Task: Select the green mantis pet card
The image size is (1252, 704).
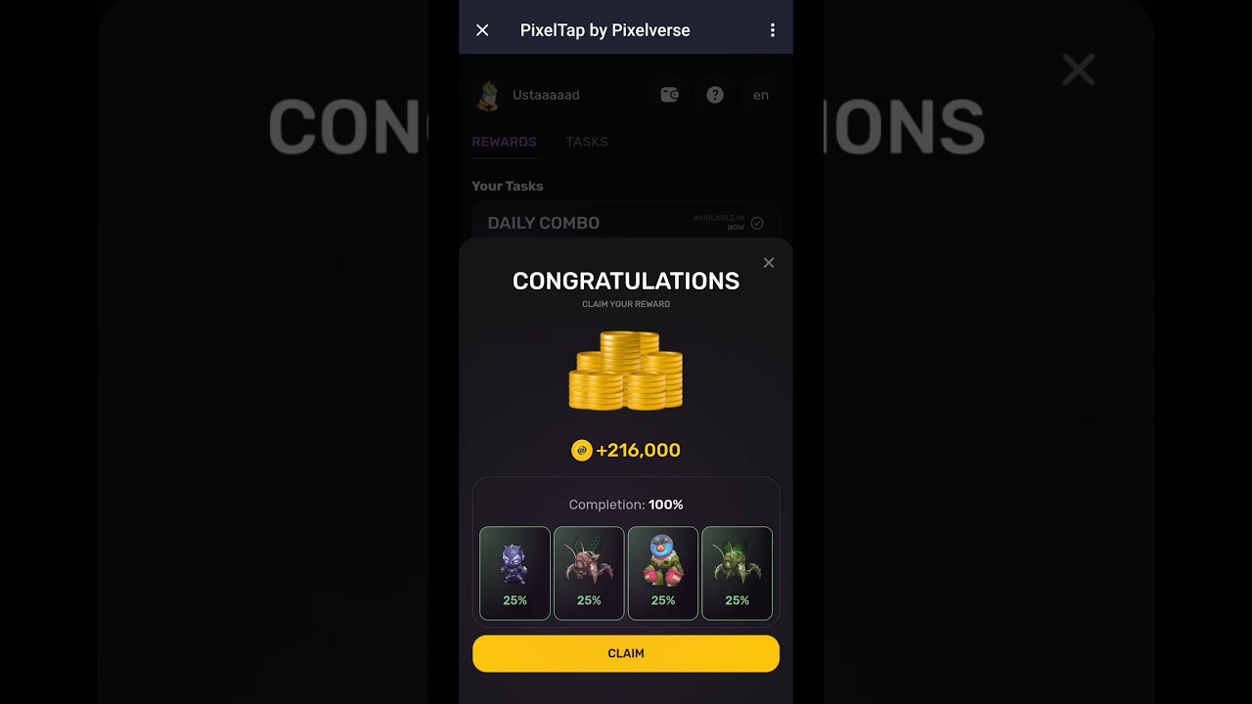Action: click(x=737, y=573)
